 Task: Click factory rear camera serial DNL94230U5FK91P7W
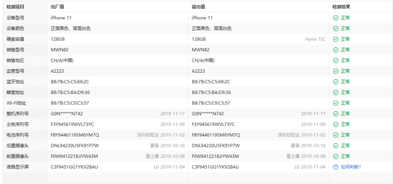click(75, 146)
